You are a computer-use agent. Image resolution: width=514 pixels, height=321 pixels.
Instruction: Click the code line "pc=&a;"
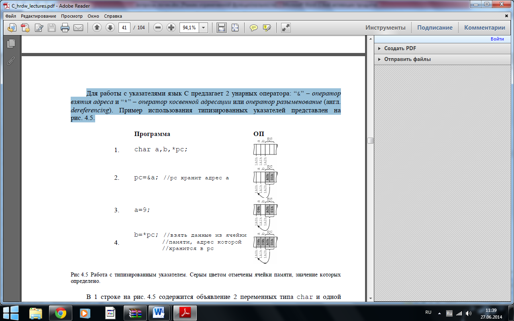pos(146,177)
